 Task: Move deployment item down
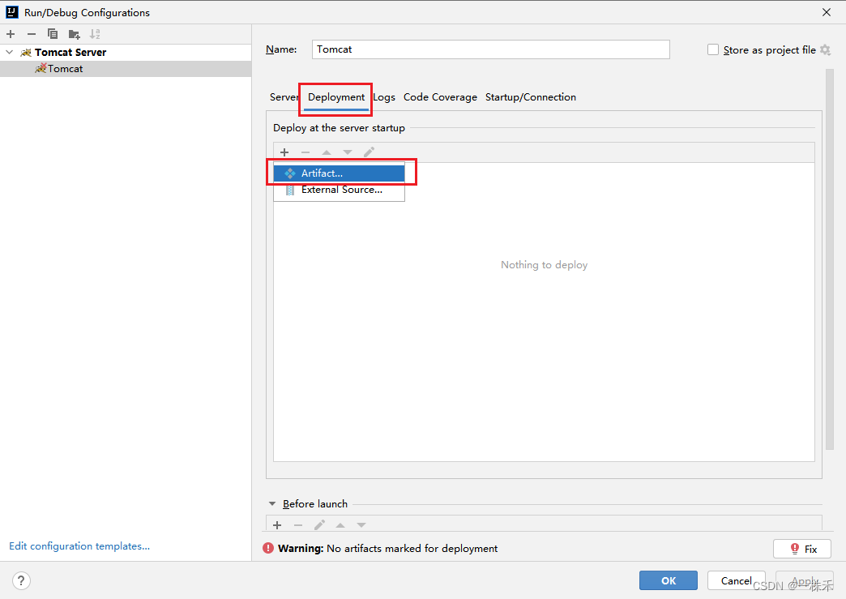[348, 152]
